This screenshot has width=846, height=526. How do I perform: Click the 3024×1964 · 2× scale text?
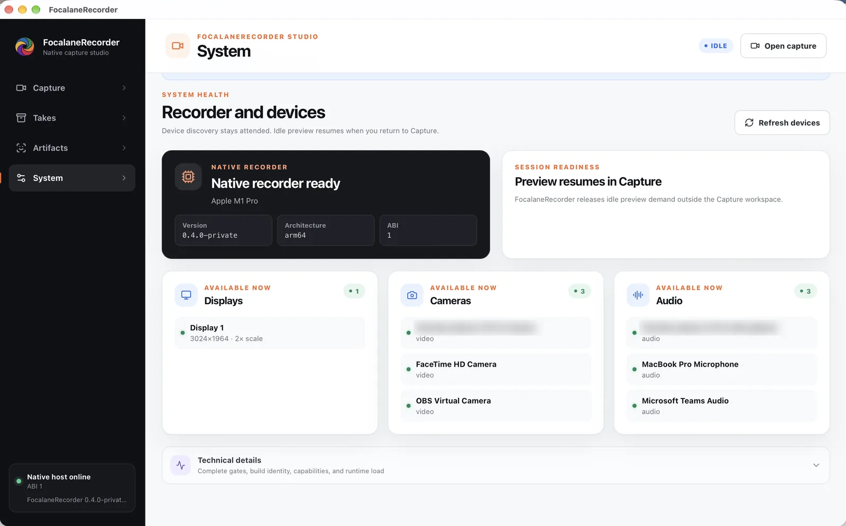[226, 339]
